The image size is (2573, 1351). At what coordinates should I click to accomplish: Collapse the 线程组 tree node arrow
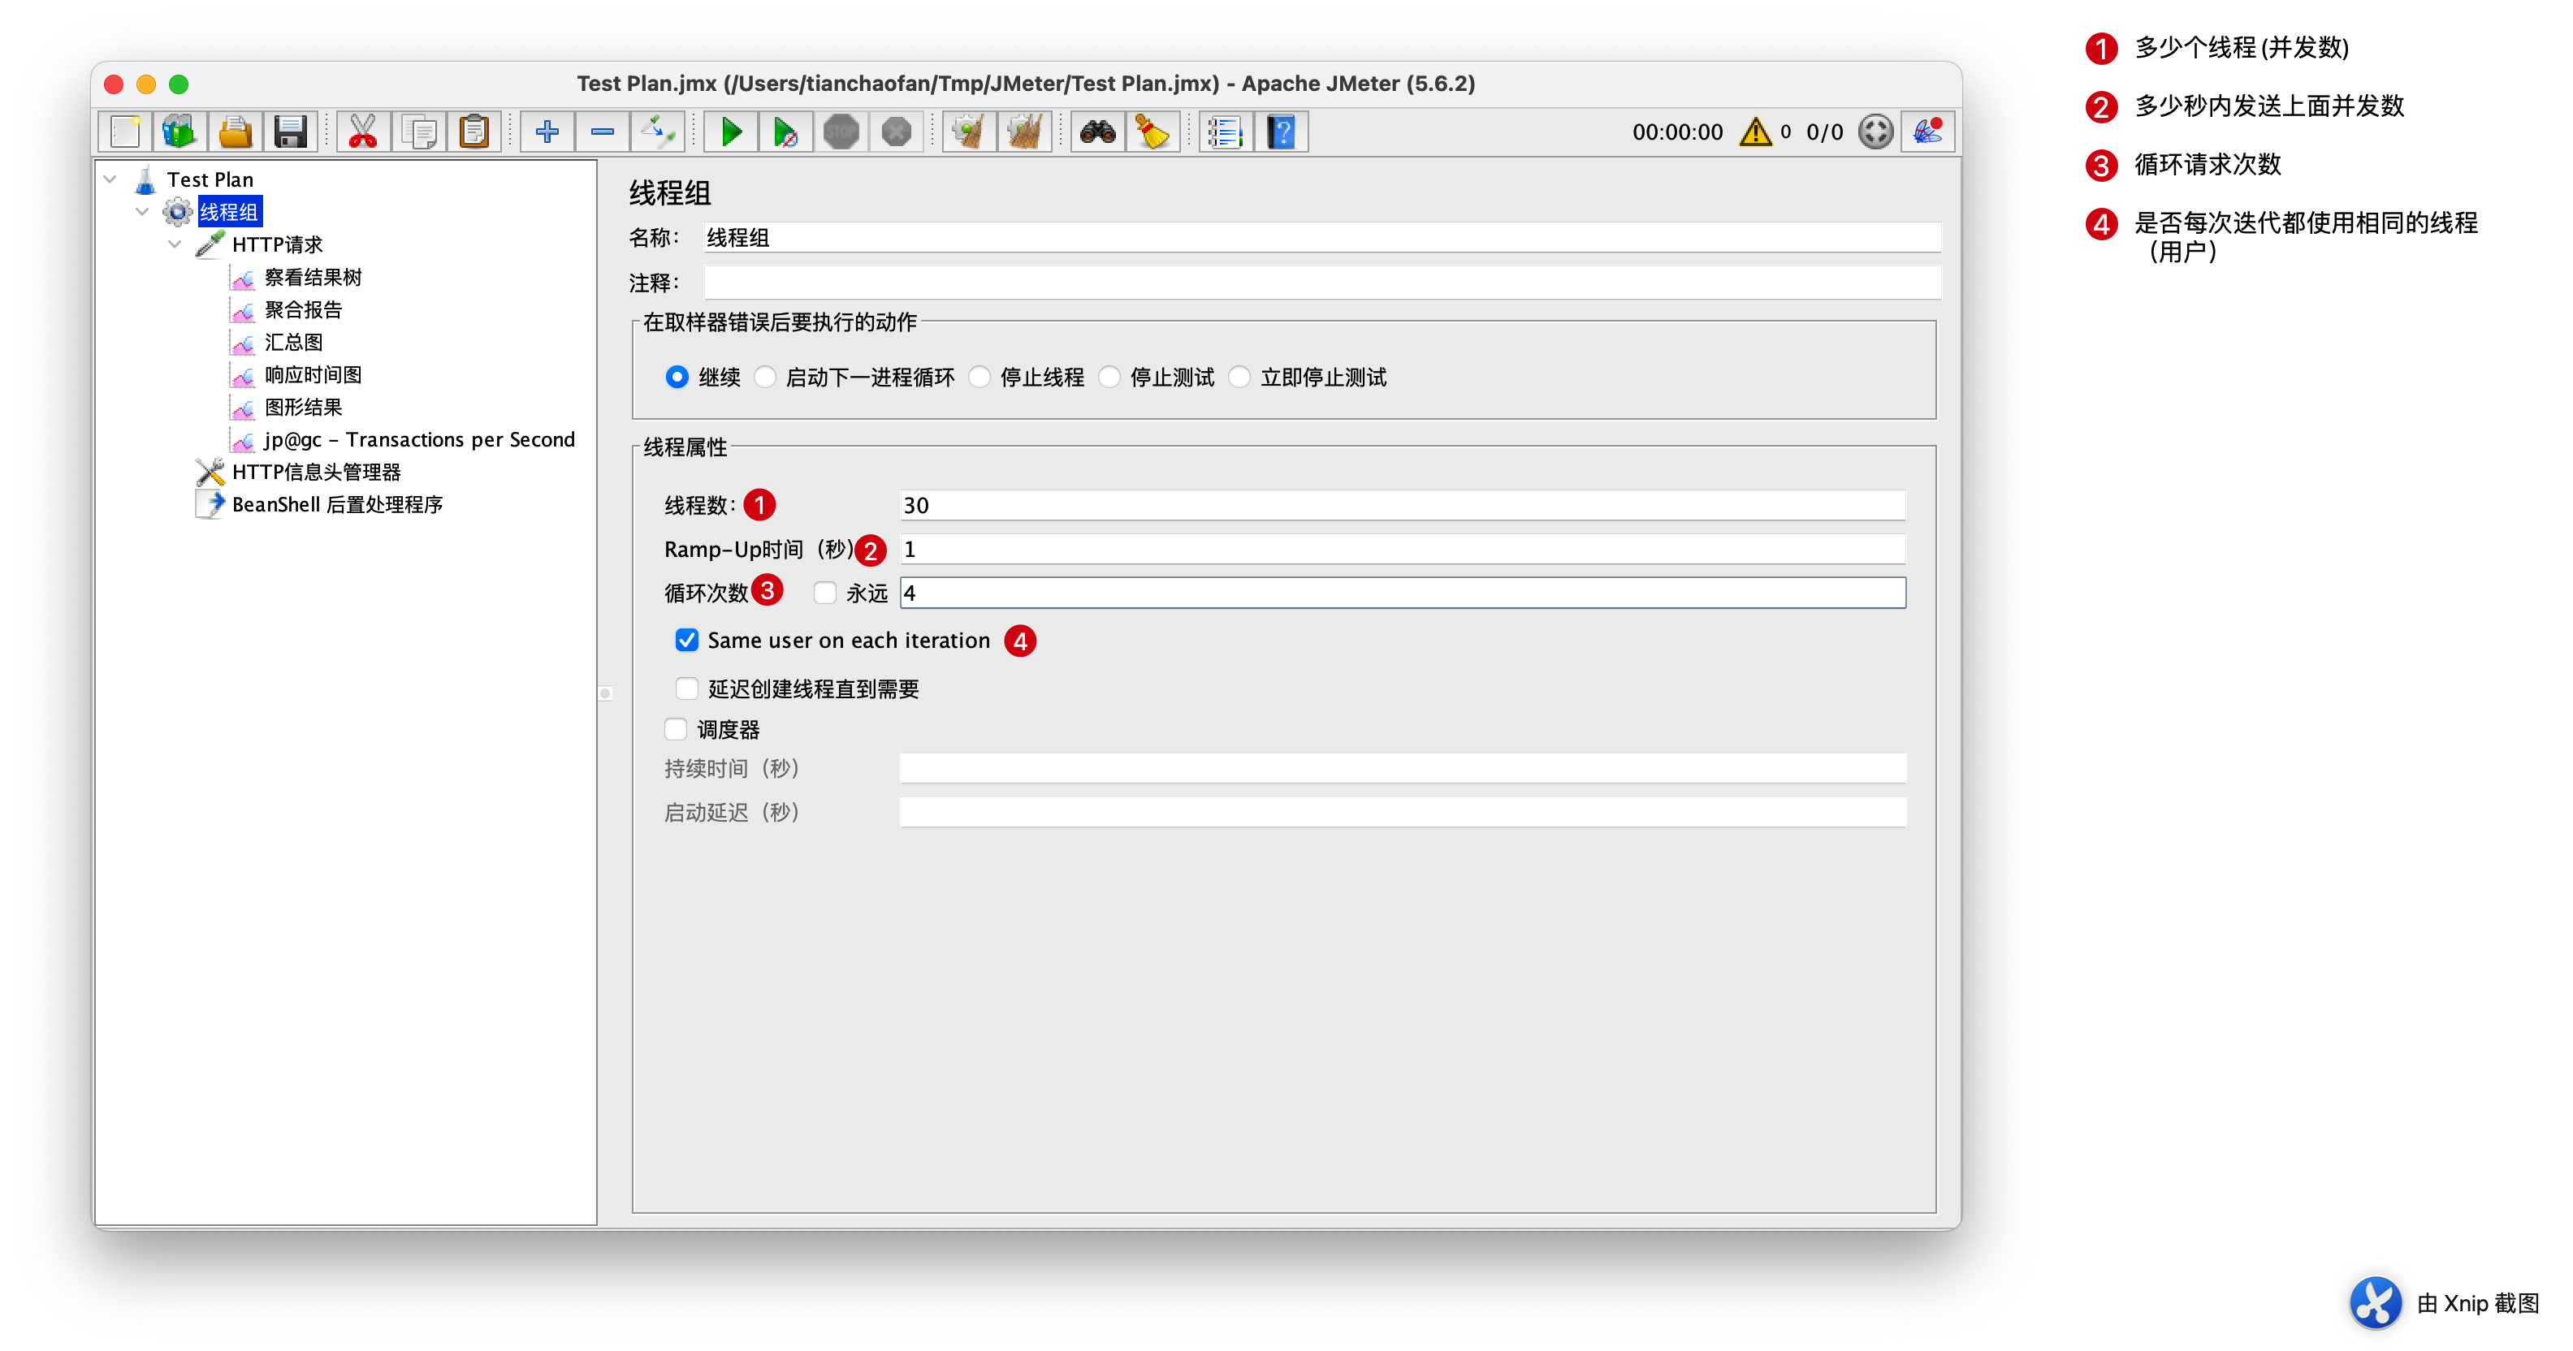(x=143, y=212)
